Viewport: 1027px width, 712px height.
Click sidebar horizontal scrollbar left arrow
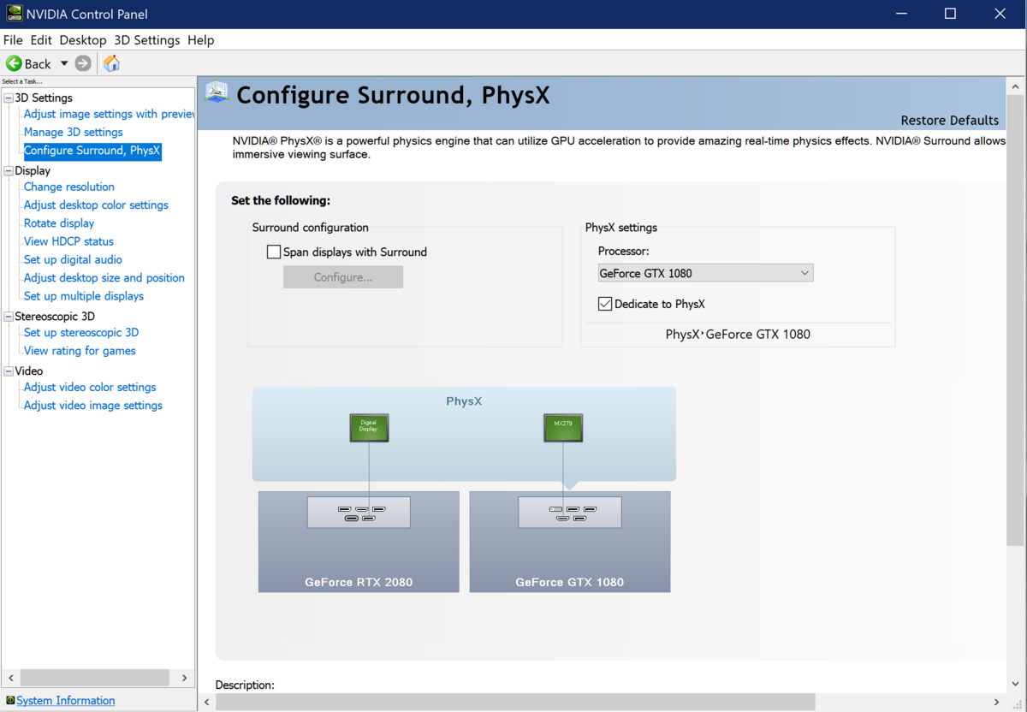[x=12, y=678]
